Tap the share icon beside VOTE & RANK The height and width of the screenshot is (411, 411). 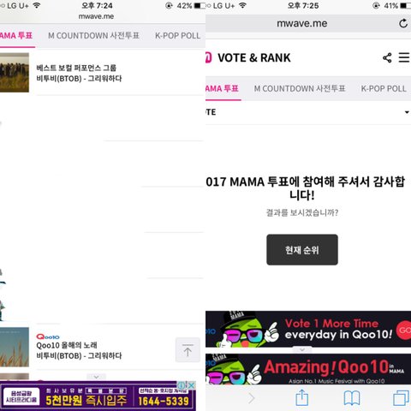point(387,58)
